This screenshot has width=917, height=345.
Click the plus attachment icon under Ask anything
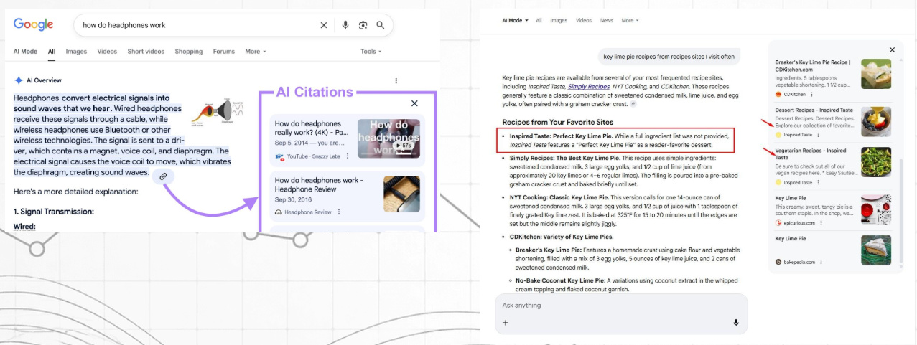(506, 323)
